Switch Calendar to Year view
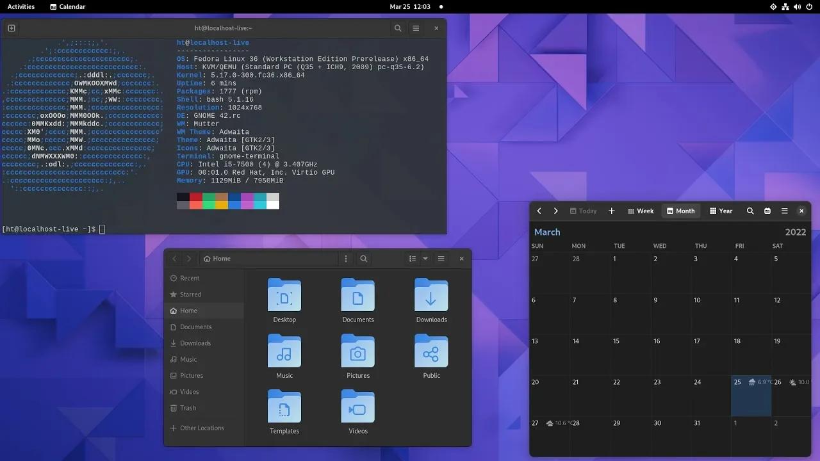This screenshot has height=461, width=820. coord(721,211)
